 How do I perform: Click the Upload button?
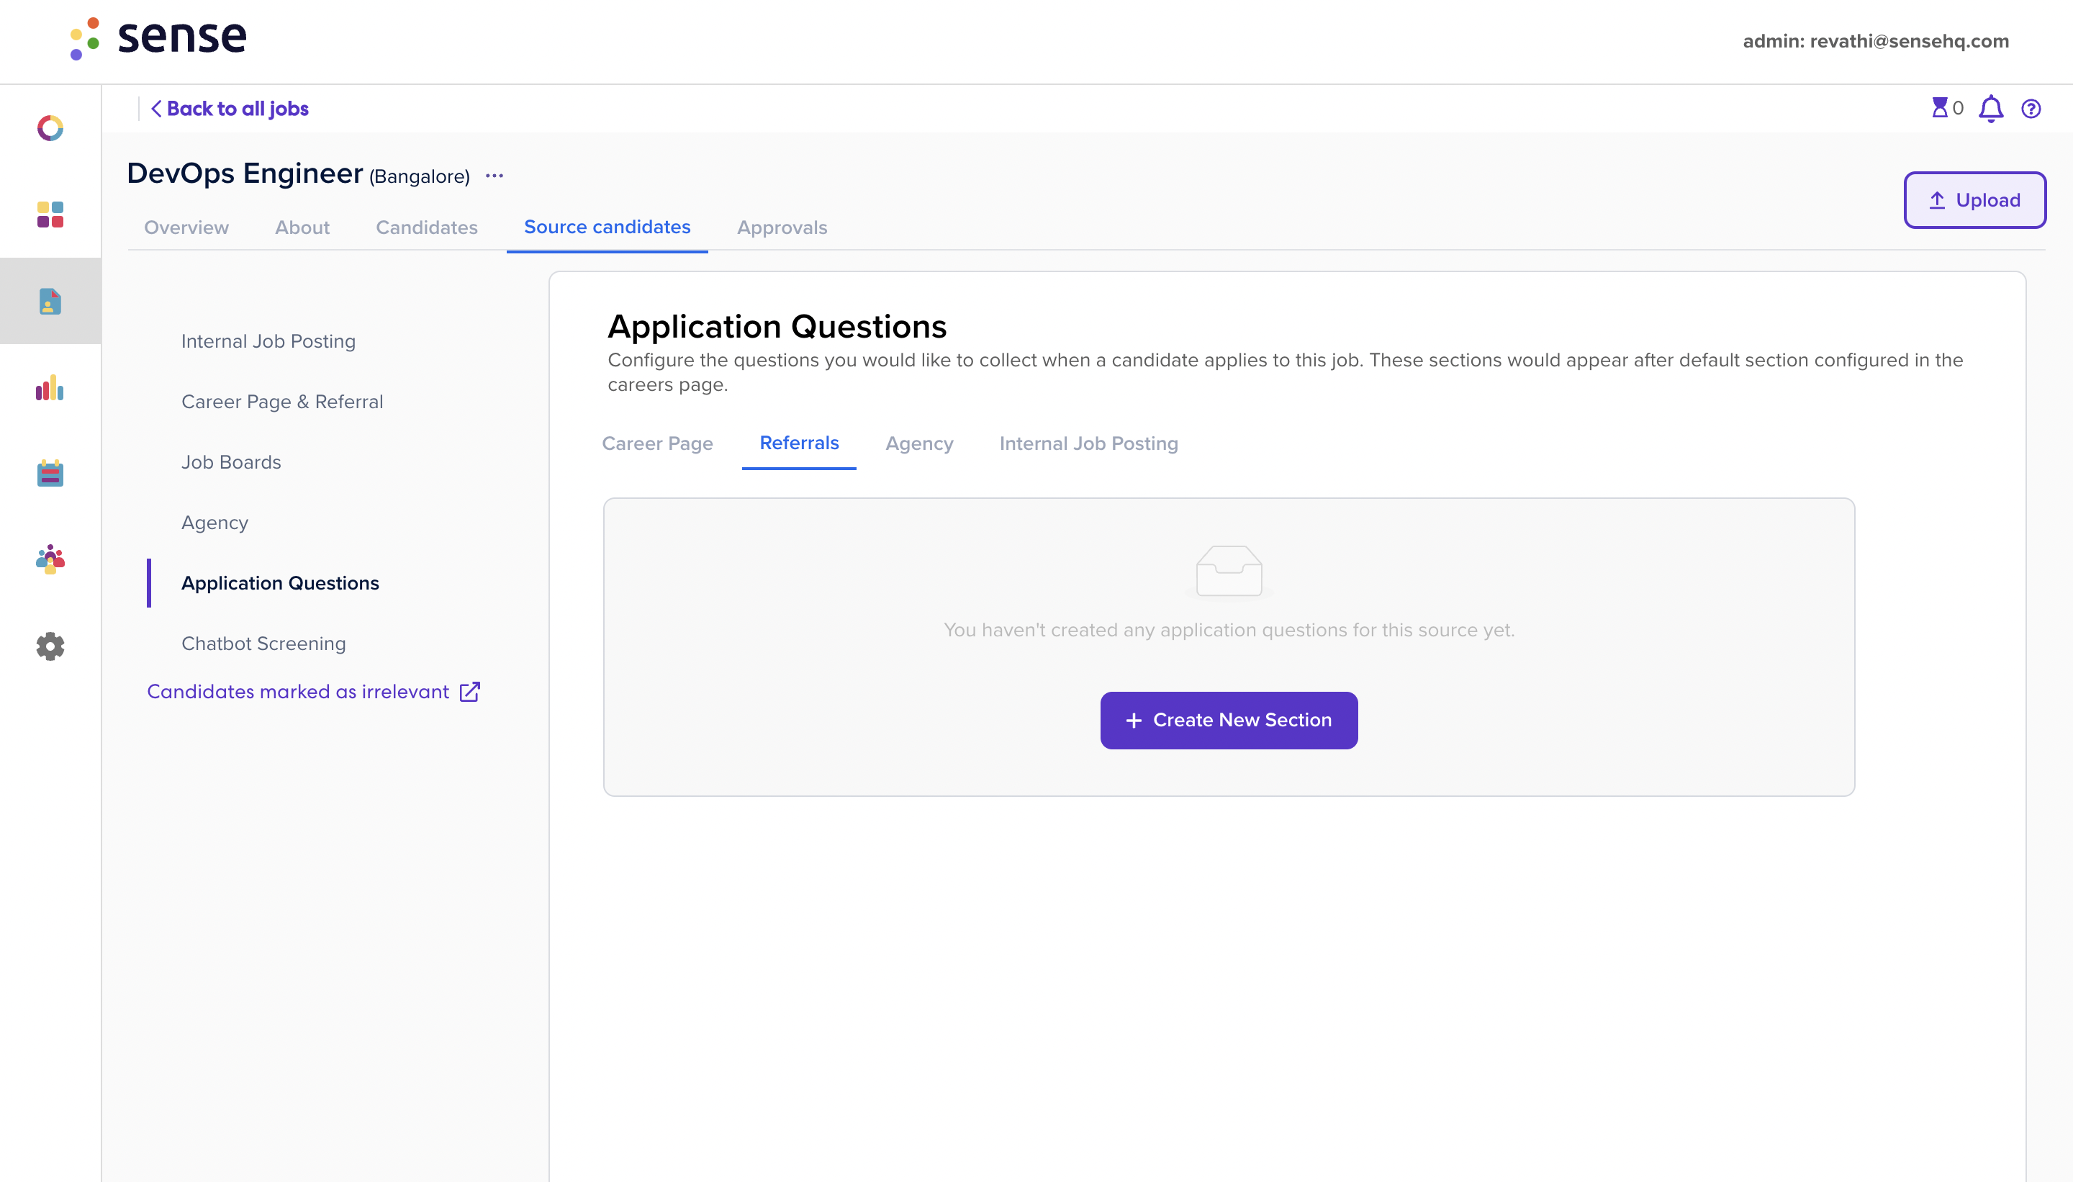pyautogui.click(x=1975, y=199)
